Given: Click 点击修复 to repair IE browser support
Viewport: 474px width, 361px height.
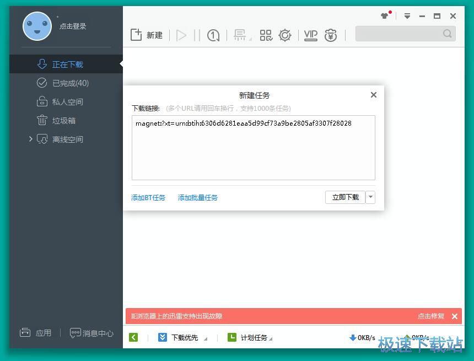Looking at the screenshot, I should (430, 316).
